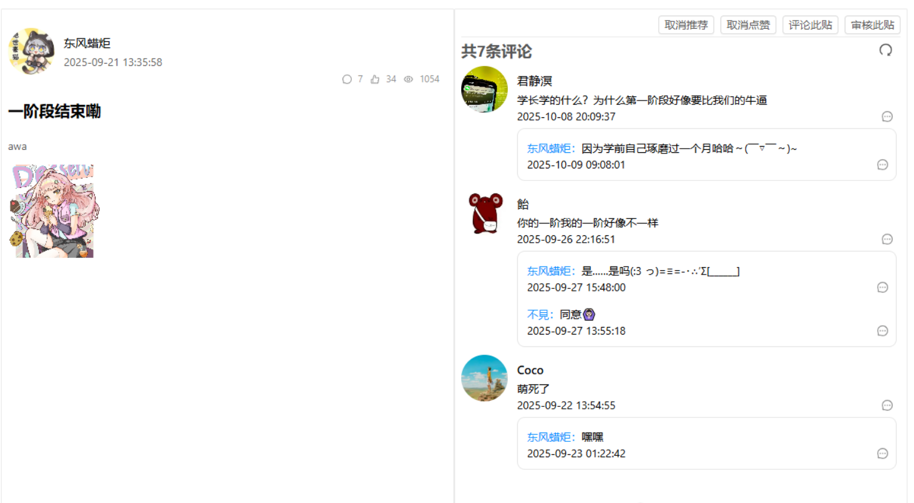Click the eye views icon
The image size is (914, 503).
click(409, 79)
